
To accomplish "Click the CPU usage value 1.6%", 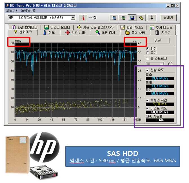I will pos(160,120).
